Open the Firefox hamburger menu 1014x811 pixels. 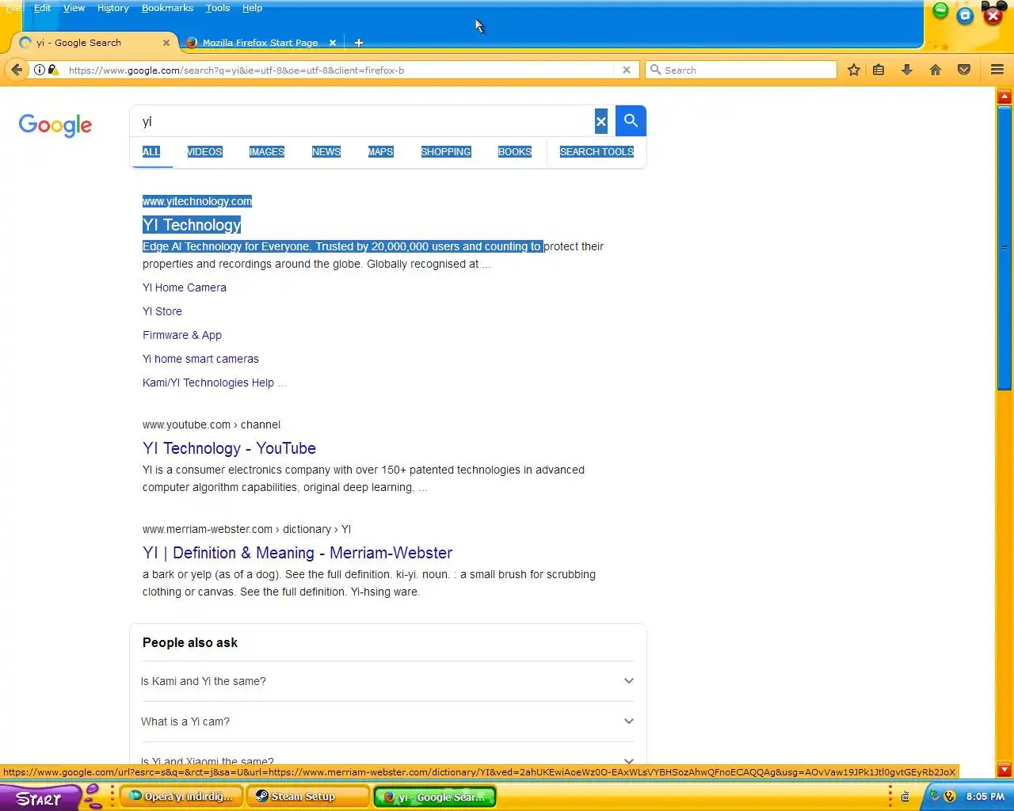coord(997,70)
